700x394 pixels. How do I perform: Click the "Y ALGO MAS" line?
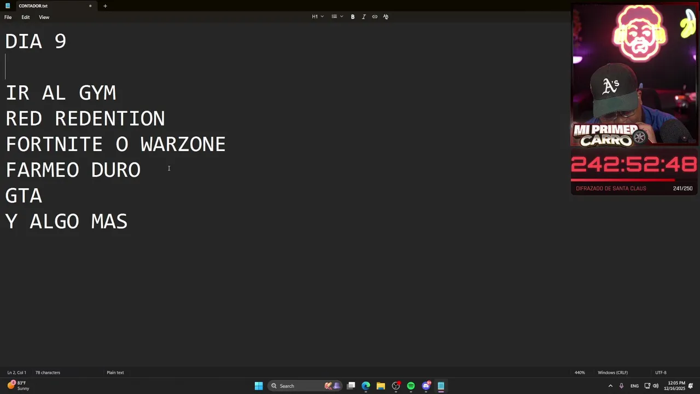pyautogui.click(x=66, y=221)
